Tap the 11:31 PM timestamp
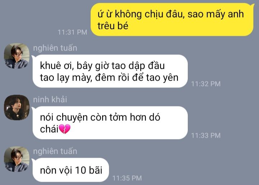 click(x=72, y=32)
